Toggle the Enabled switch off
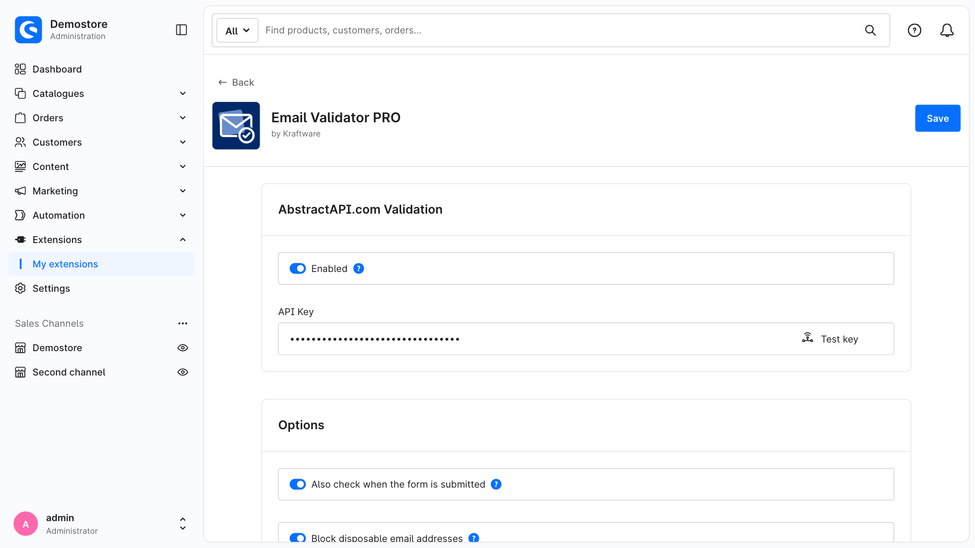This screenshot has width=975, height=548. 298,268
